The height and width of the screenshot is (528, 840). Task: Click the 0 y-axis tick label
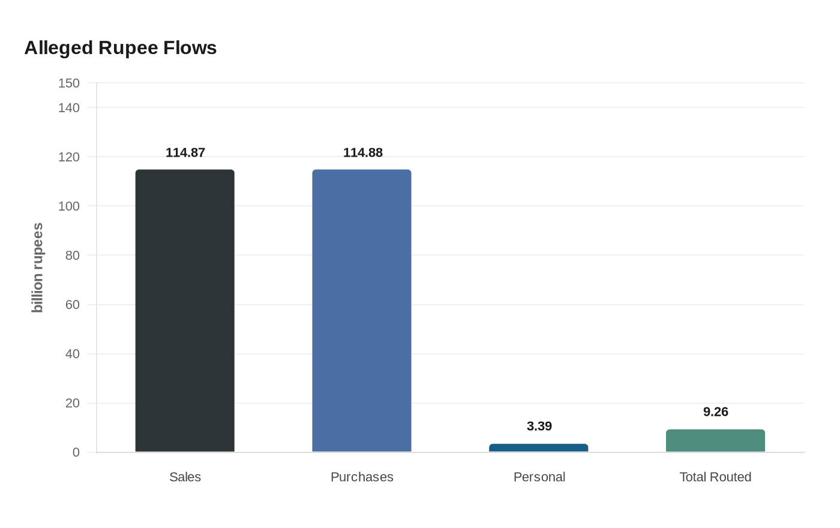[76, 452]
